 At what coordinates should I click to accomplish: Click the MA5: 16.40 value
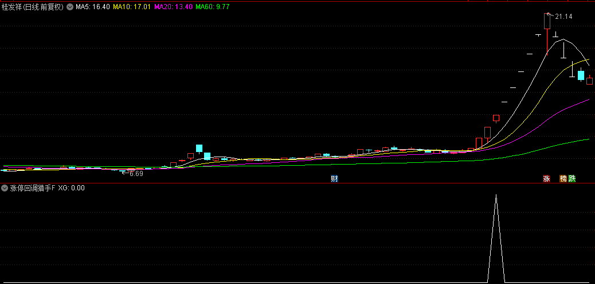pyautogui.click(x=93, y=6)
